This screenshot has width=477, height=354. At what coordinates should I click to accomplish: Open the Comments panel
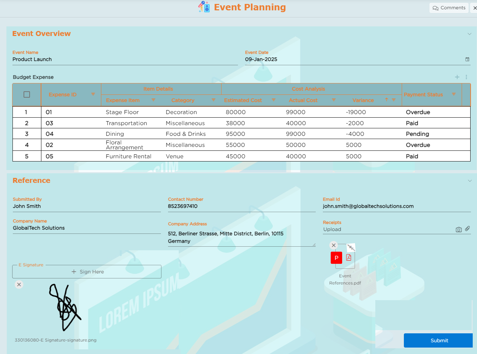point(449,8)
